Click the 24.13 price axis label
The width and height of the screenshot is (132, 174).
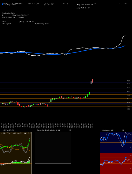point(128,95)
